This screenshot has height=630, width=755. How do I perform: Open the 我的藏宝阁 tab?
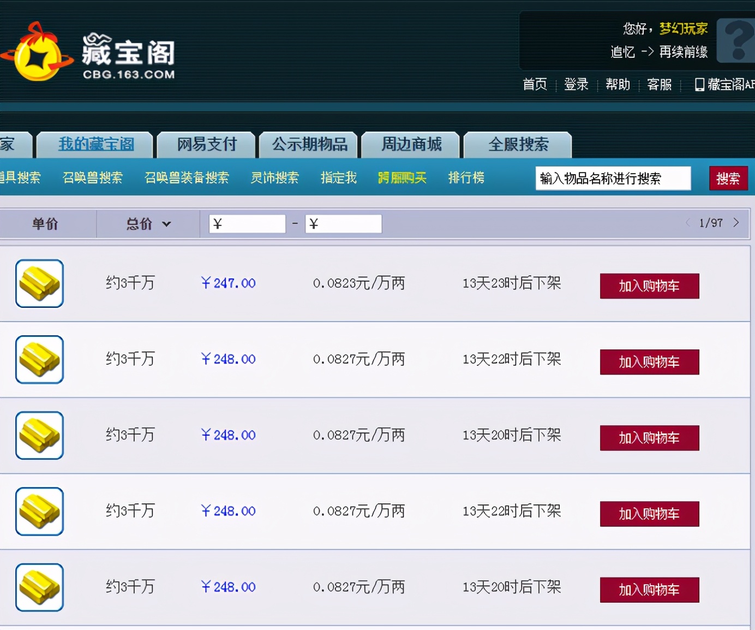(x=96, y=144)
